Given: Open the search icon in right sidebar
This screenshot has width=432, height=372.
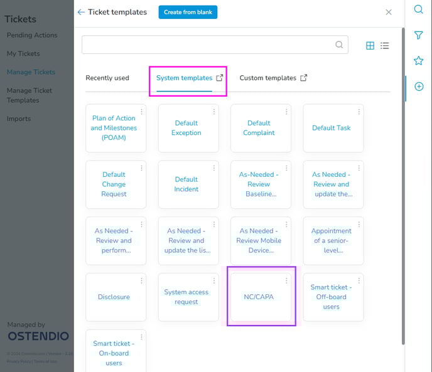Looking at the screenshot, I should pos(418,9).
